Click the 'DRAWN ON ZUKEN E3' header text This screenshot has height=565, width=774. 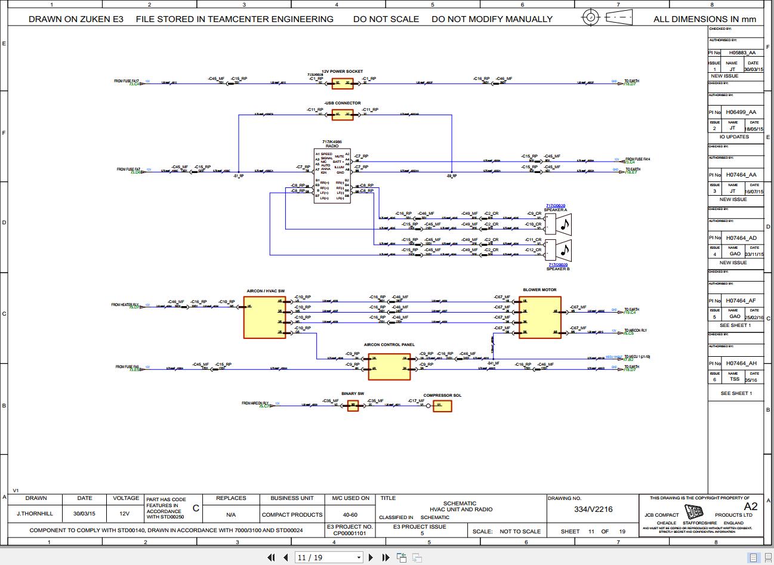point(76,19)
